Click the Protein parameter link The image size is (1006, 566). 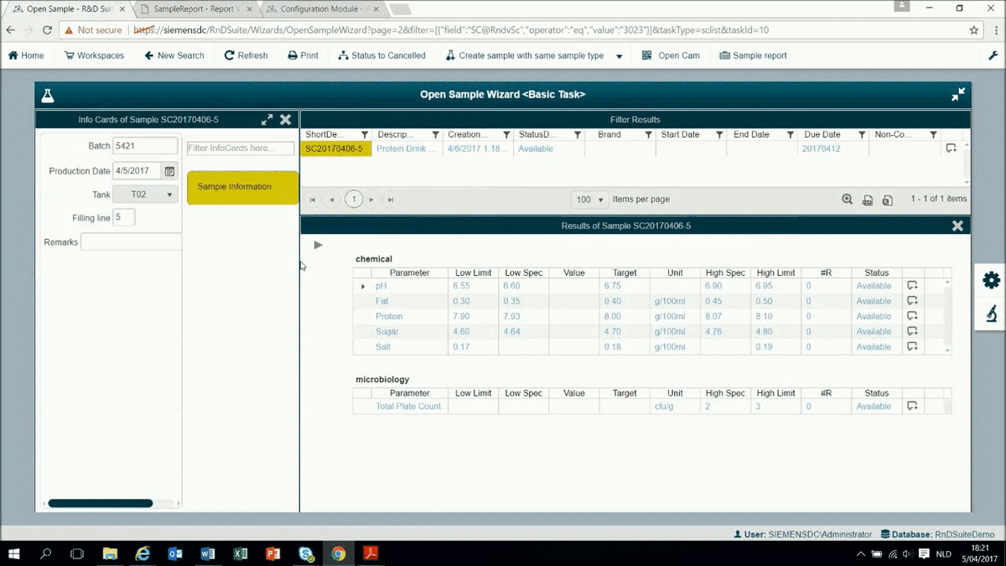389,316
